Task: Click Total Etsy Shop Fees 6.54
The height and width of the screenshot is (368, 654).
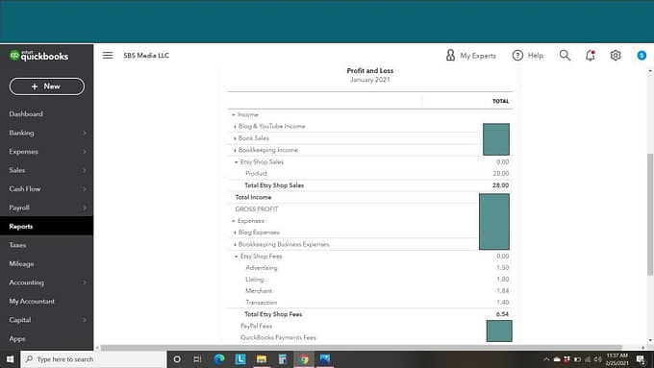Action: pyautogui.click(x=502, y=314)
